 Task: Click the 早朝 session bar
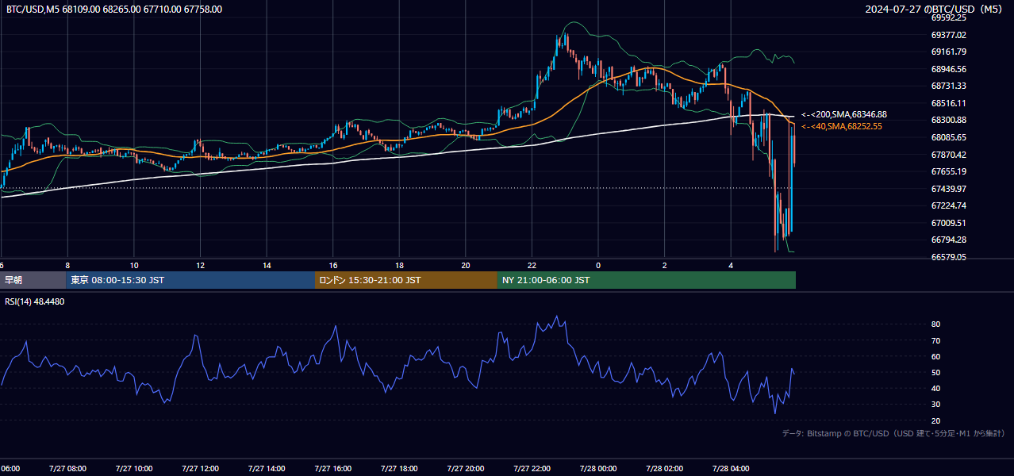click(33, 280)
